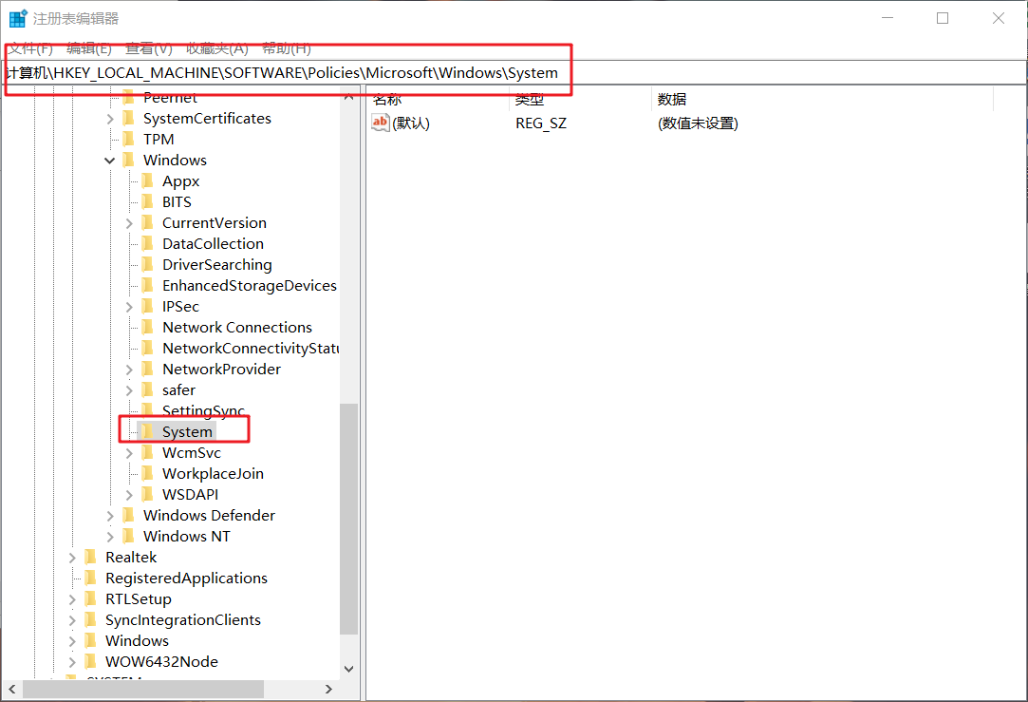
Task: Open the 编辑(E) menu
Action: tap(89, 48)
